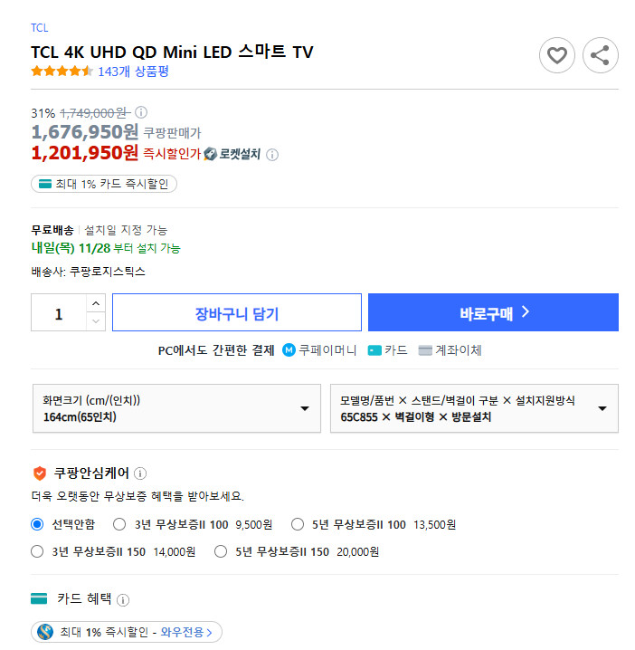This screenshot has width=635, height=650.
Task: Choose 5년 무상보증II 150 warranty
Action: pos(221,551)
